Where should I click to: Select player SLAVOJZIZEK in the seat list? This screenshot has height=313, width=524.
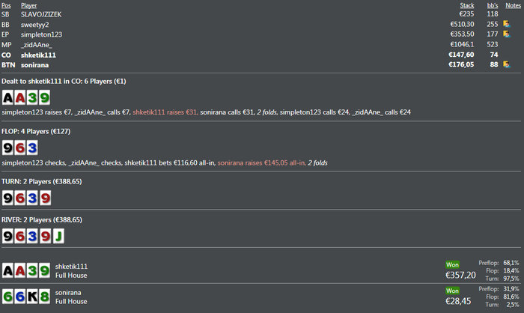point(41,13)
